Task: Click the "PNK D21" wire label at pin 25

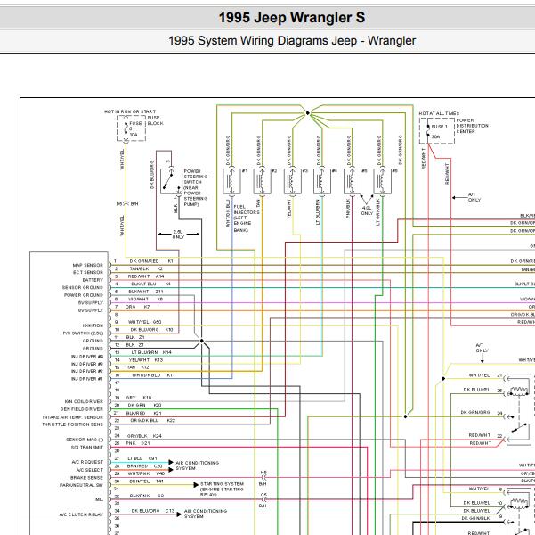Action: 138,443
